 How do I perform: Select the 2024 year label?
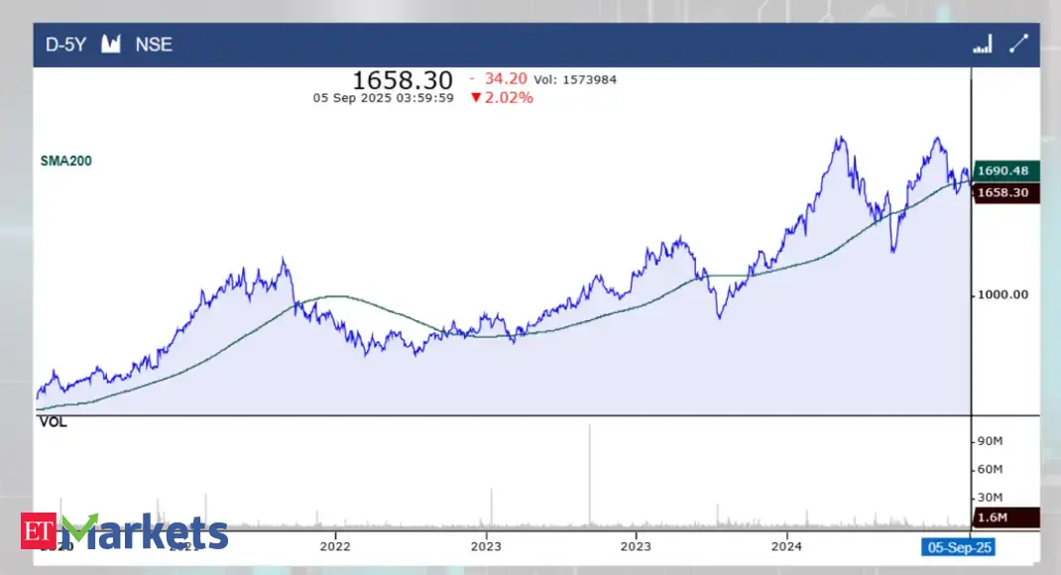click(x=786, y=546)
